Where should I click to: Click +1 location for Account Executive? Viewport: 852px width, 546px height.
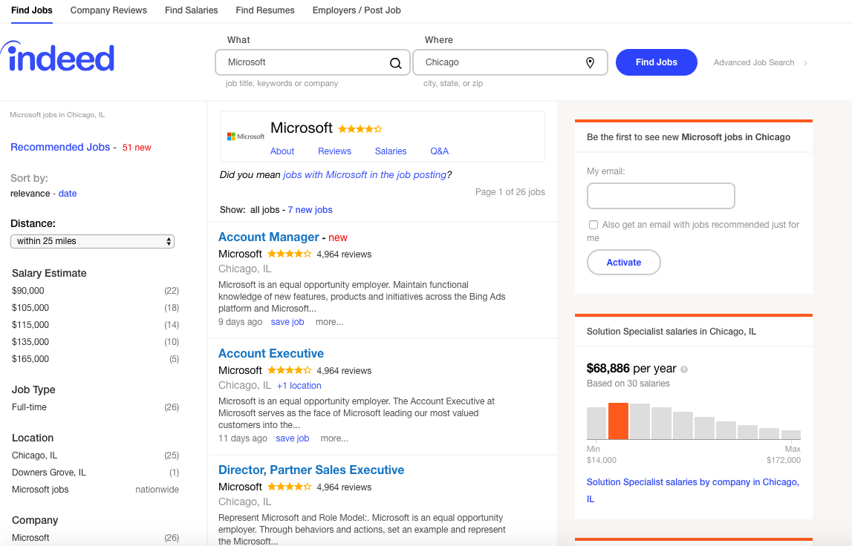click(299, 386)
